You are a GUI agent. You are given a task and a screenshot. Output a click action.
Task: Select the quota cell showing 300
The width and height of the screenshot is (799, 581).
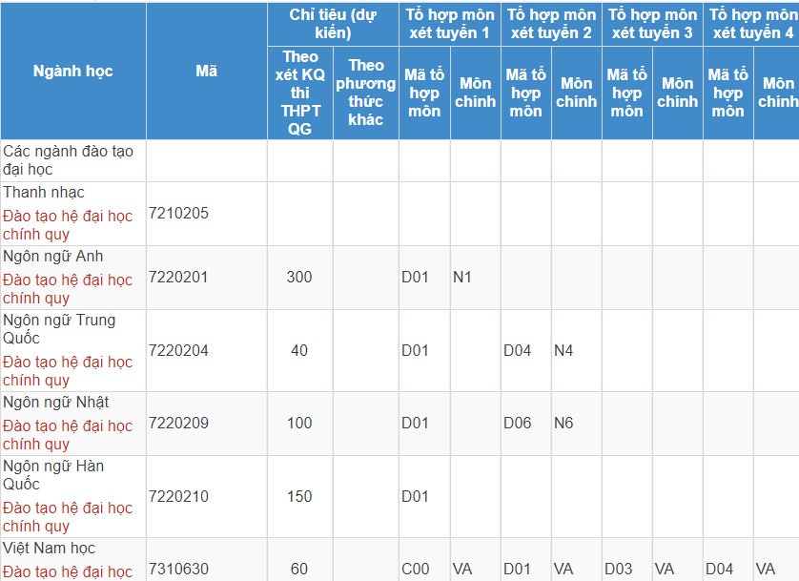(x=299, y=277)
